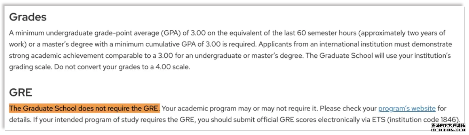The height and width of the screenshot is (135, 469).
Task: Open the program's website link
Action: (x=407, y=109)
